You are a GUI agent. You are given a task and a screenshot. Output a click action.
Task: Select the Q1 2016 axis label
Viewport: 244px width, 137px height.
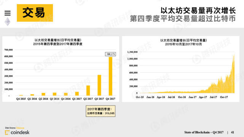coord(32,99)
